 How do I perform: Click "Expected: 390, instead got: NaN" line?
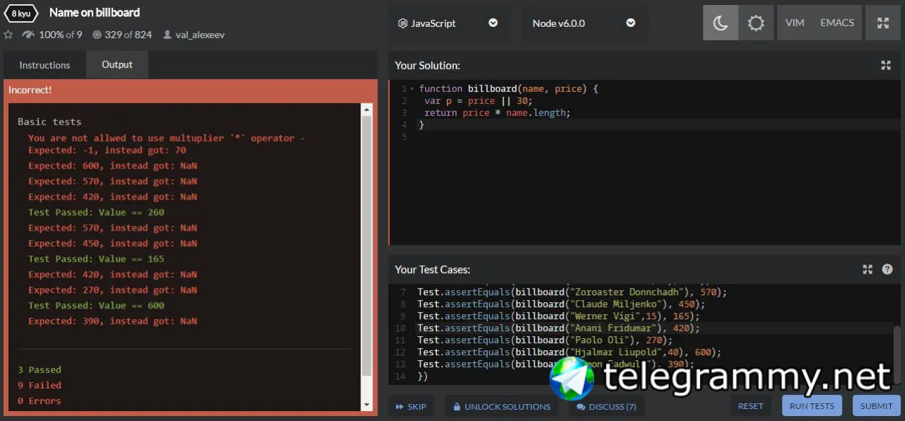[x=112, y=321]
